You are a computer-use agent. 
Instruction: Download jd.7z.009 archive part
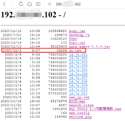pyautogui.click(x=78, y=86)
